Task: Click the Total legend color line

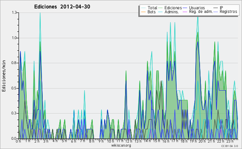Action: [x=143, y=8]
